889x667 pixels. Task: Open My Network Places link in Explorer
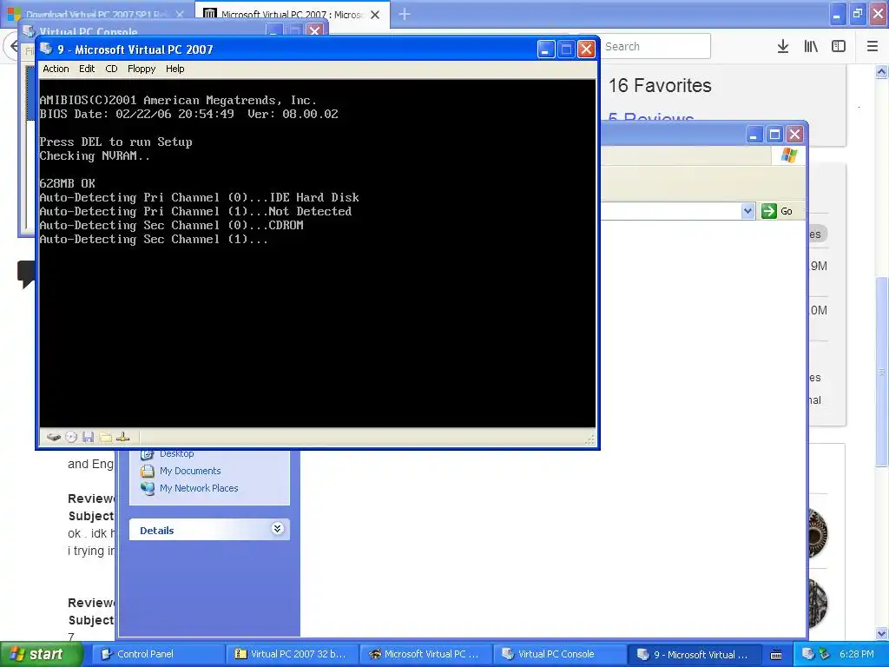point(199,488)
